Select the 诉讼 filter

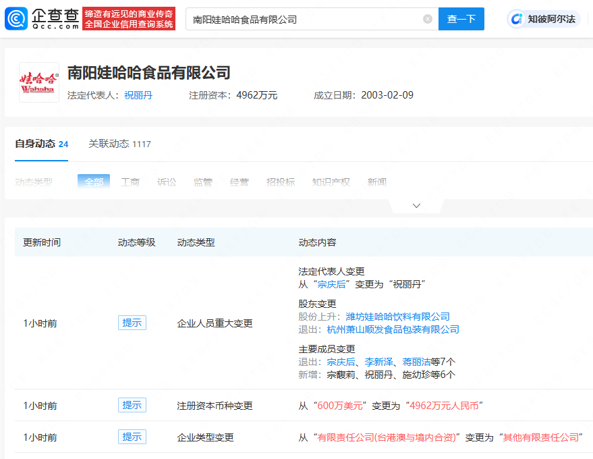(x=167, y=182)
